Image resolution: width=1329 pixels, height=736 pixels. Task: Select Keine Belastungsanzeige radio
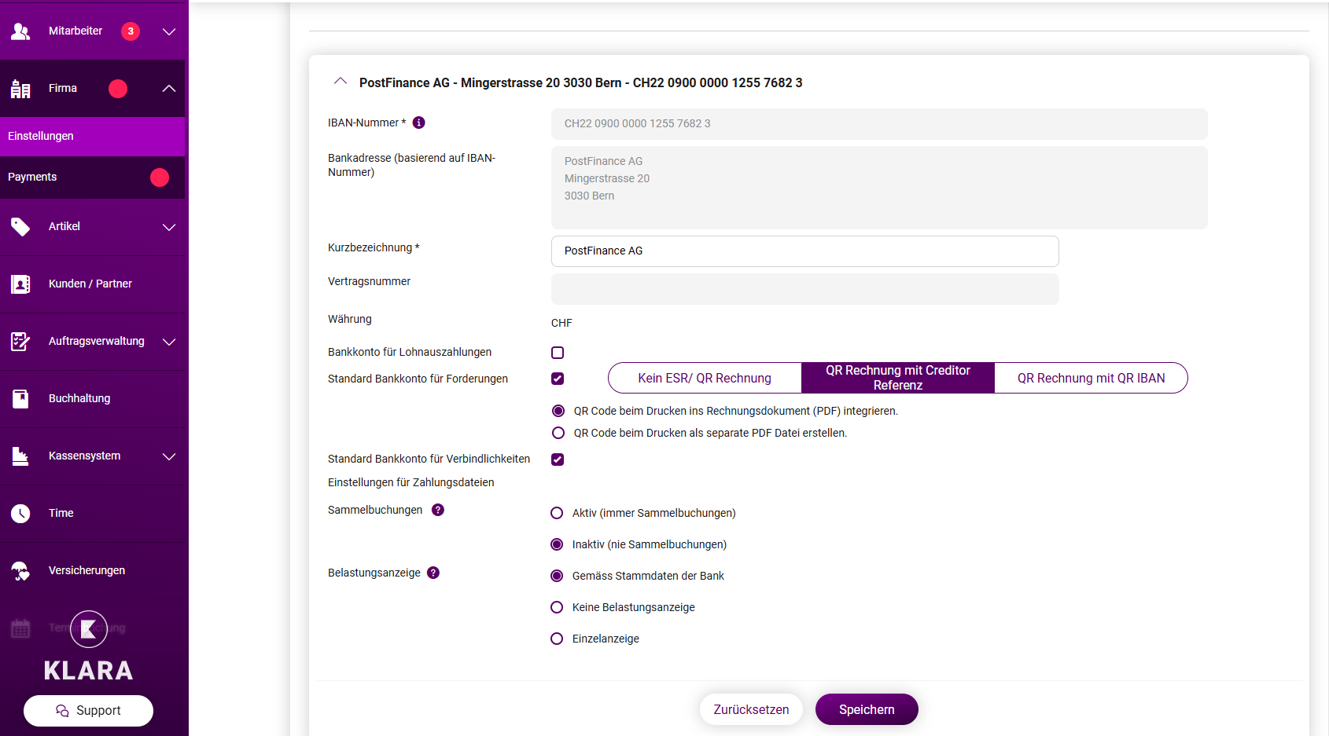pos(557,607)
